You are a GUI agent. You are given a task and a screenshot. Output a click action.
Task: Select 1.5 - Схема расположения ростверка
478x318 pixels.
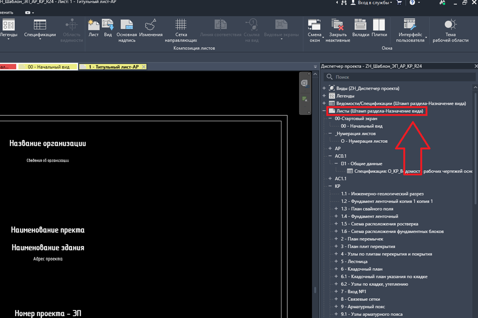[380, 224]
